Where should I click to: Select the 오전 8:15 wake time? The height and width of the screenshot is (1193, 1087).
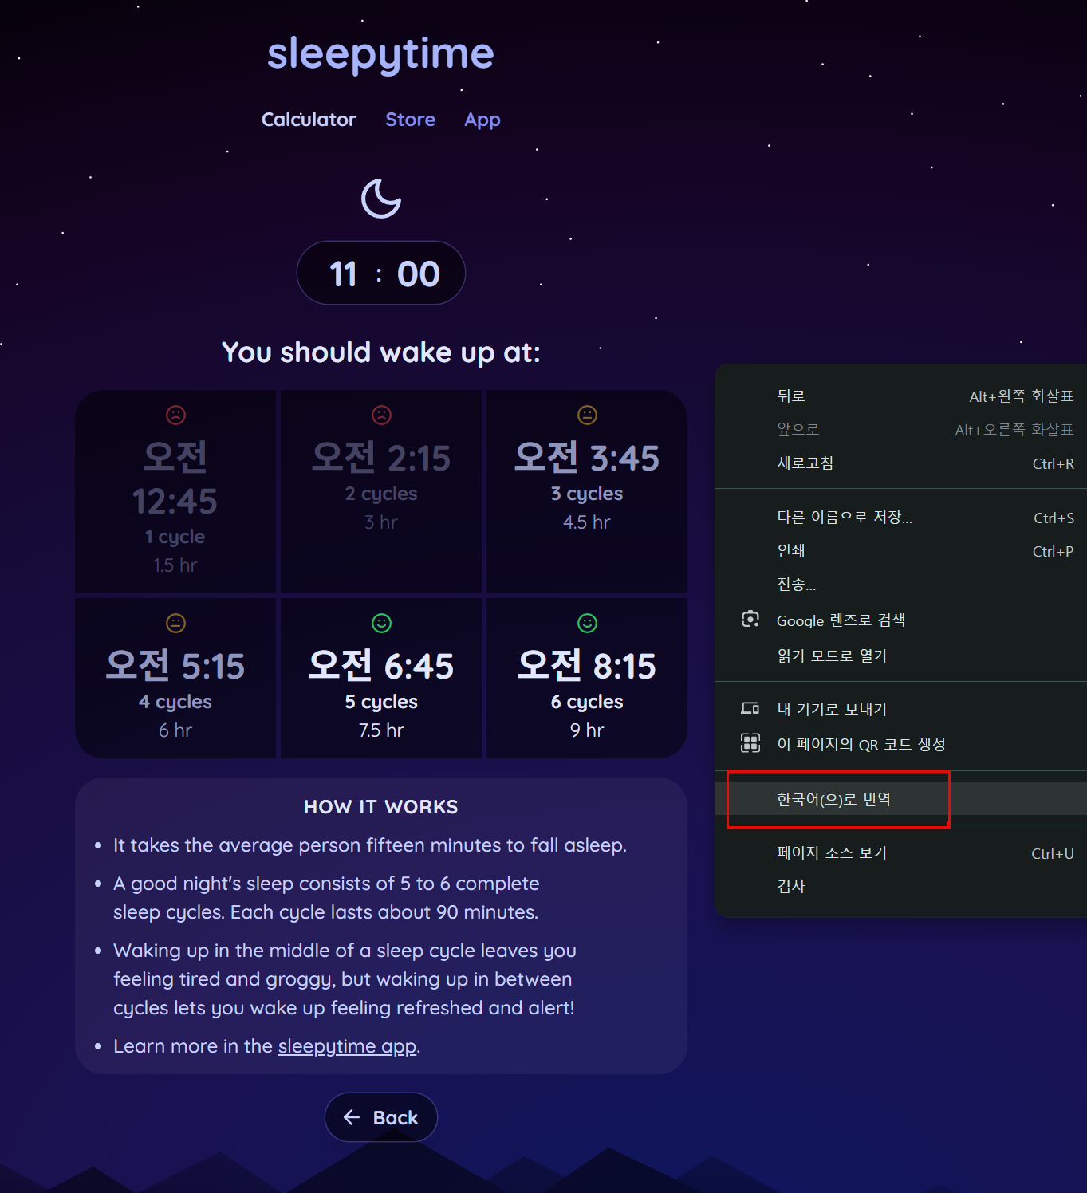[587, 678]
